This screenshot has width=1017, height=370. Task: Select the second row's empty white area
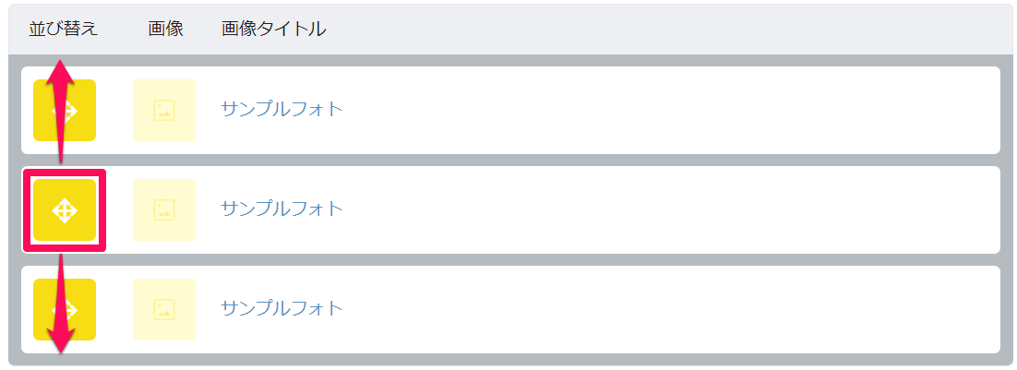click(x=668, y=210)
